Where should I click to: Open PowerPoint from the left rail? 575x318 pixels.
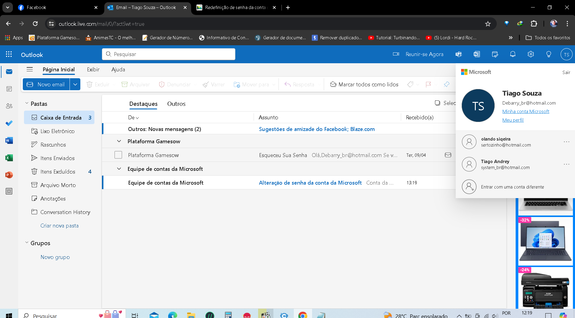coord(9,175)
